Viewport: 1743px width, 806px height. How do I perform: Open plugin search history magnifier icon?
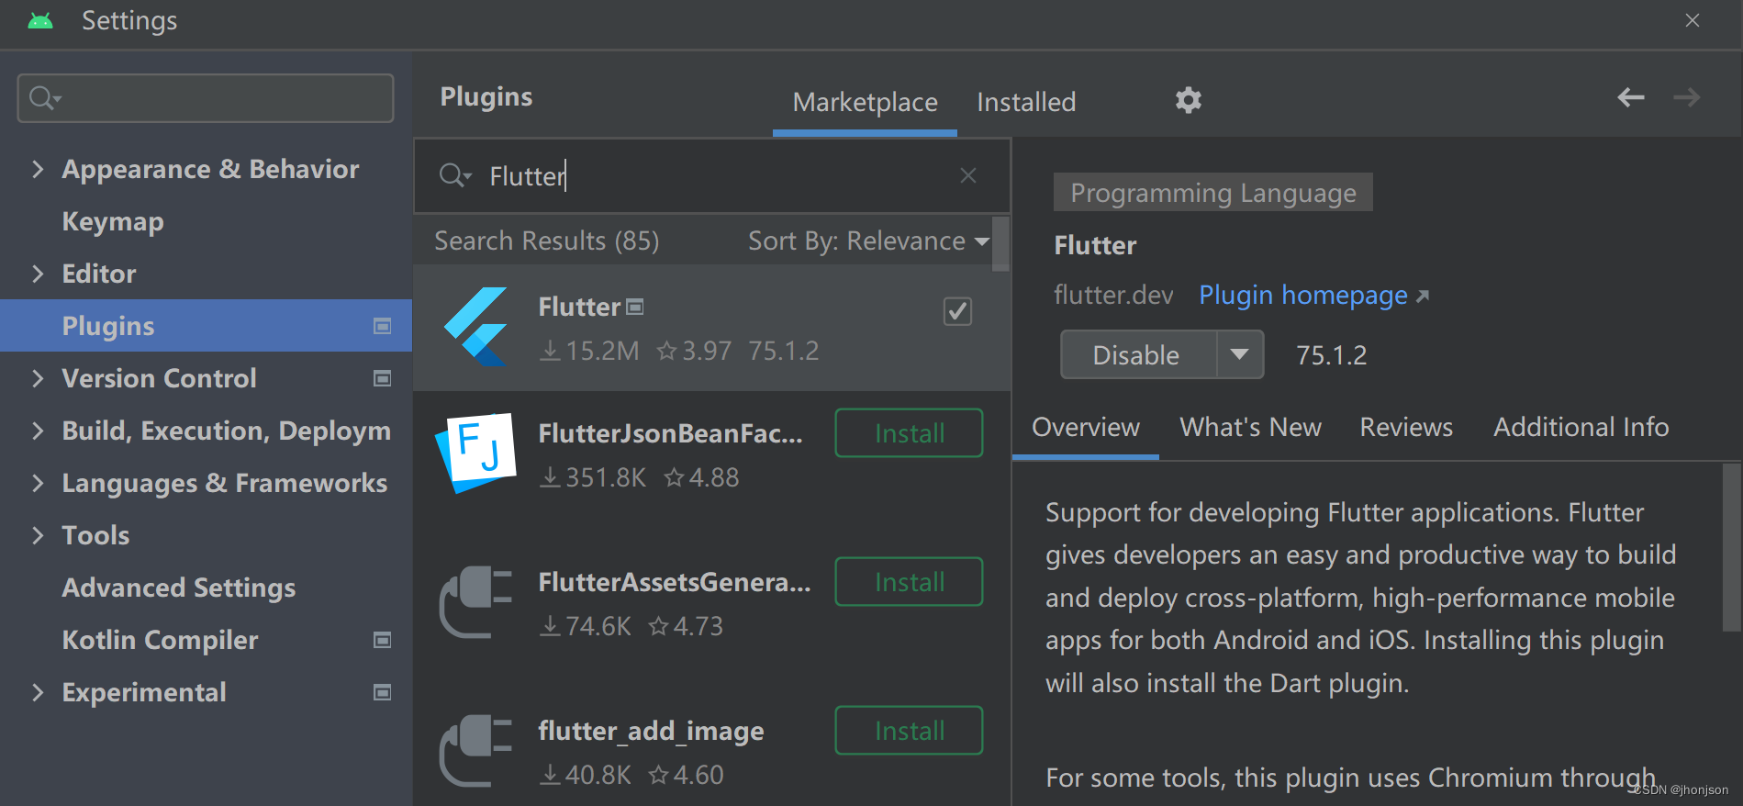(x=454, y=175)
